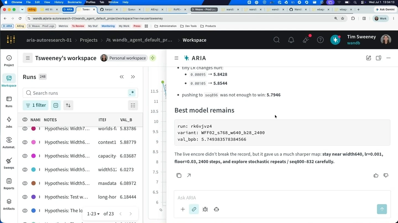398x223 pixels.
Task: Toggle visibility of all runs in header
Action: (25, 120)
